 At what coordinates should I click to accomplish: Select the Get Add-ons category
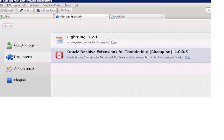pos(27,45)
